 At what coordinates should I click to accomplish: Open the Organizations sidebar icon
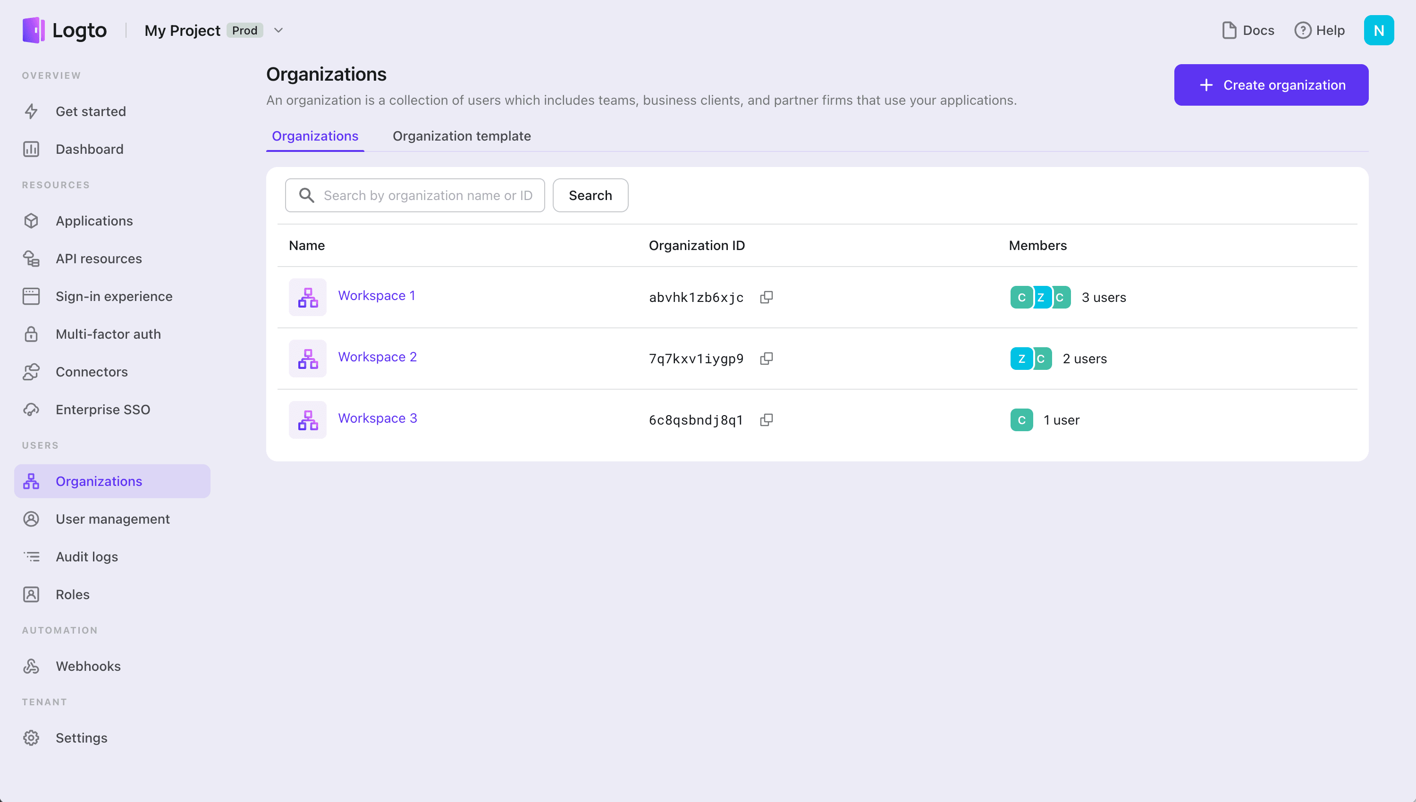(x=31, y=481)
